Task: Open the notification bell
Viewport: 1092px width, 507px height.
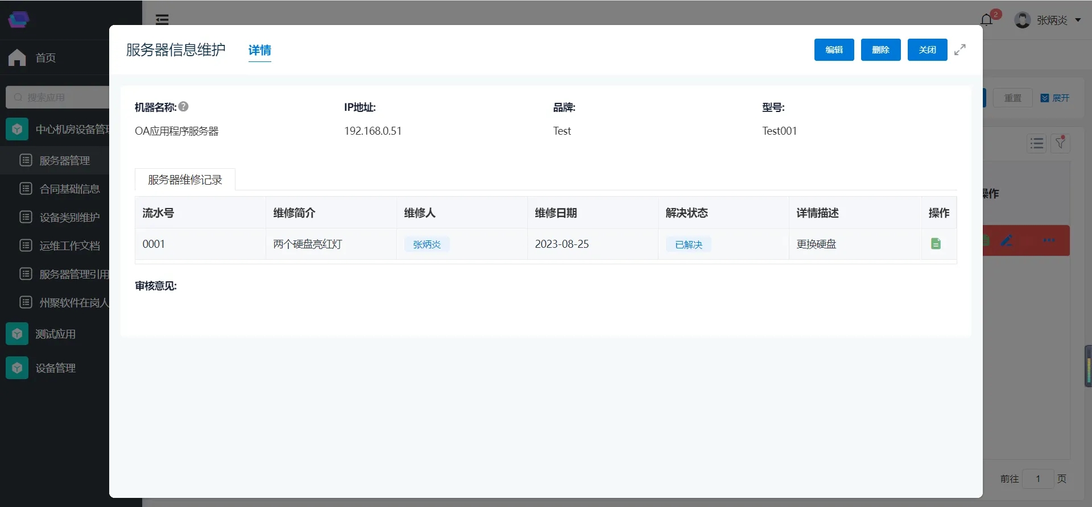Action: pyautogui.click(x=987, y=20)
